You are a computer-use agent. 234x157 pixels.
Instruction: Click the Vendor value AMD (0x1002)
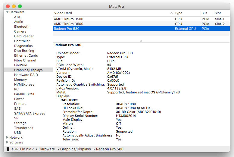(118, 73)
